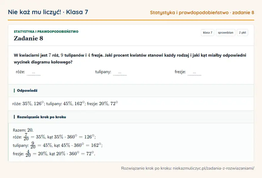Click the answer line 'róże: 35%, 126°; tulipany…'
This screenshot has height=178, width=262.
[x=65, y=104]
